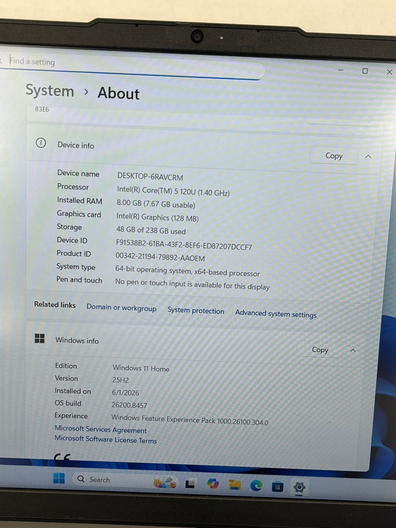Select installed on date 6/1/2026
Viewport: 396px width, 528px height.
pyautogui.click(x=125, y=393)
